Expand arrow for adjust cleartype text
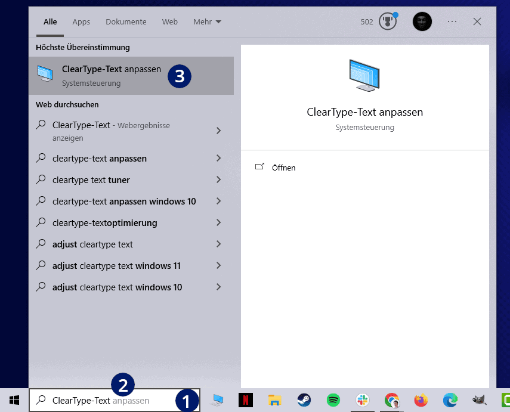This screenshot has height=412, width=510. click(218, 244)
